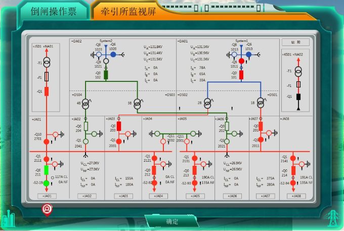Click the black Q1 switch in the +KS01 panel
Viewport: 344px width, 231px height.
click(x=298, y=97)
